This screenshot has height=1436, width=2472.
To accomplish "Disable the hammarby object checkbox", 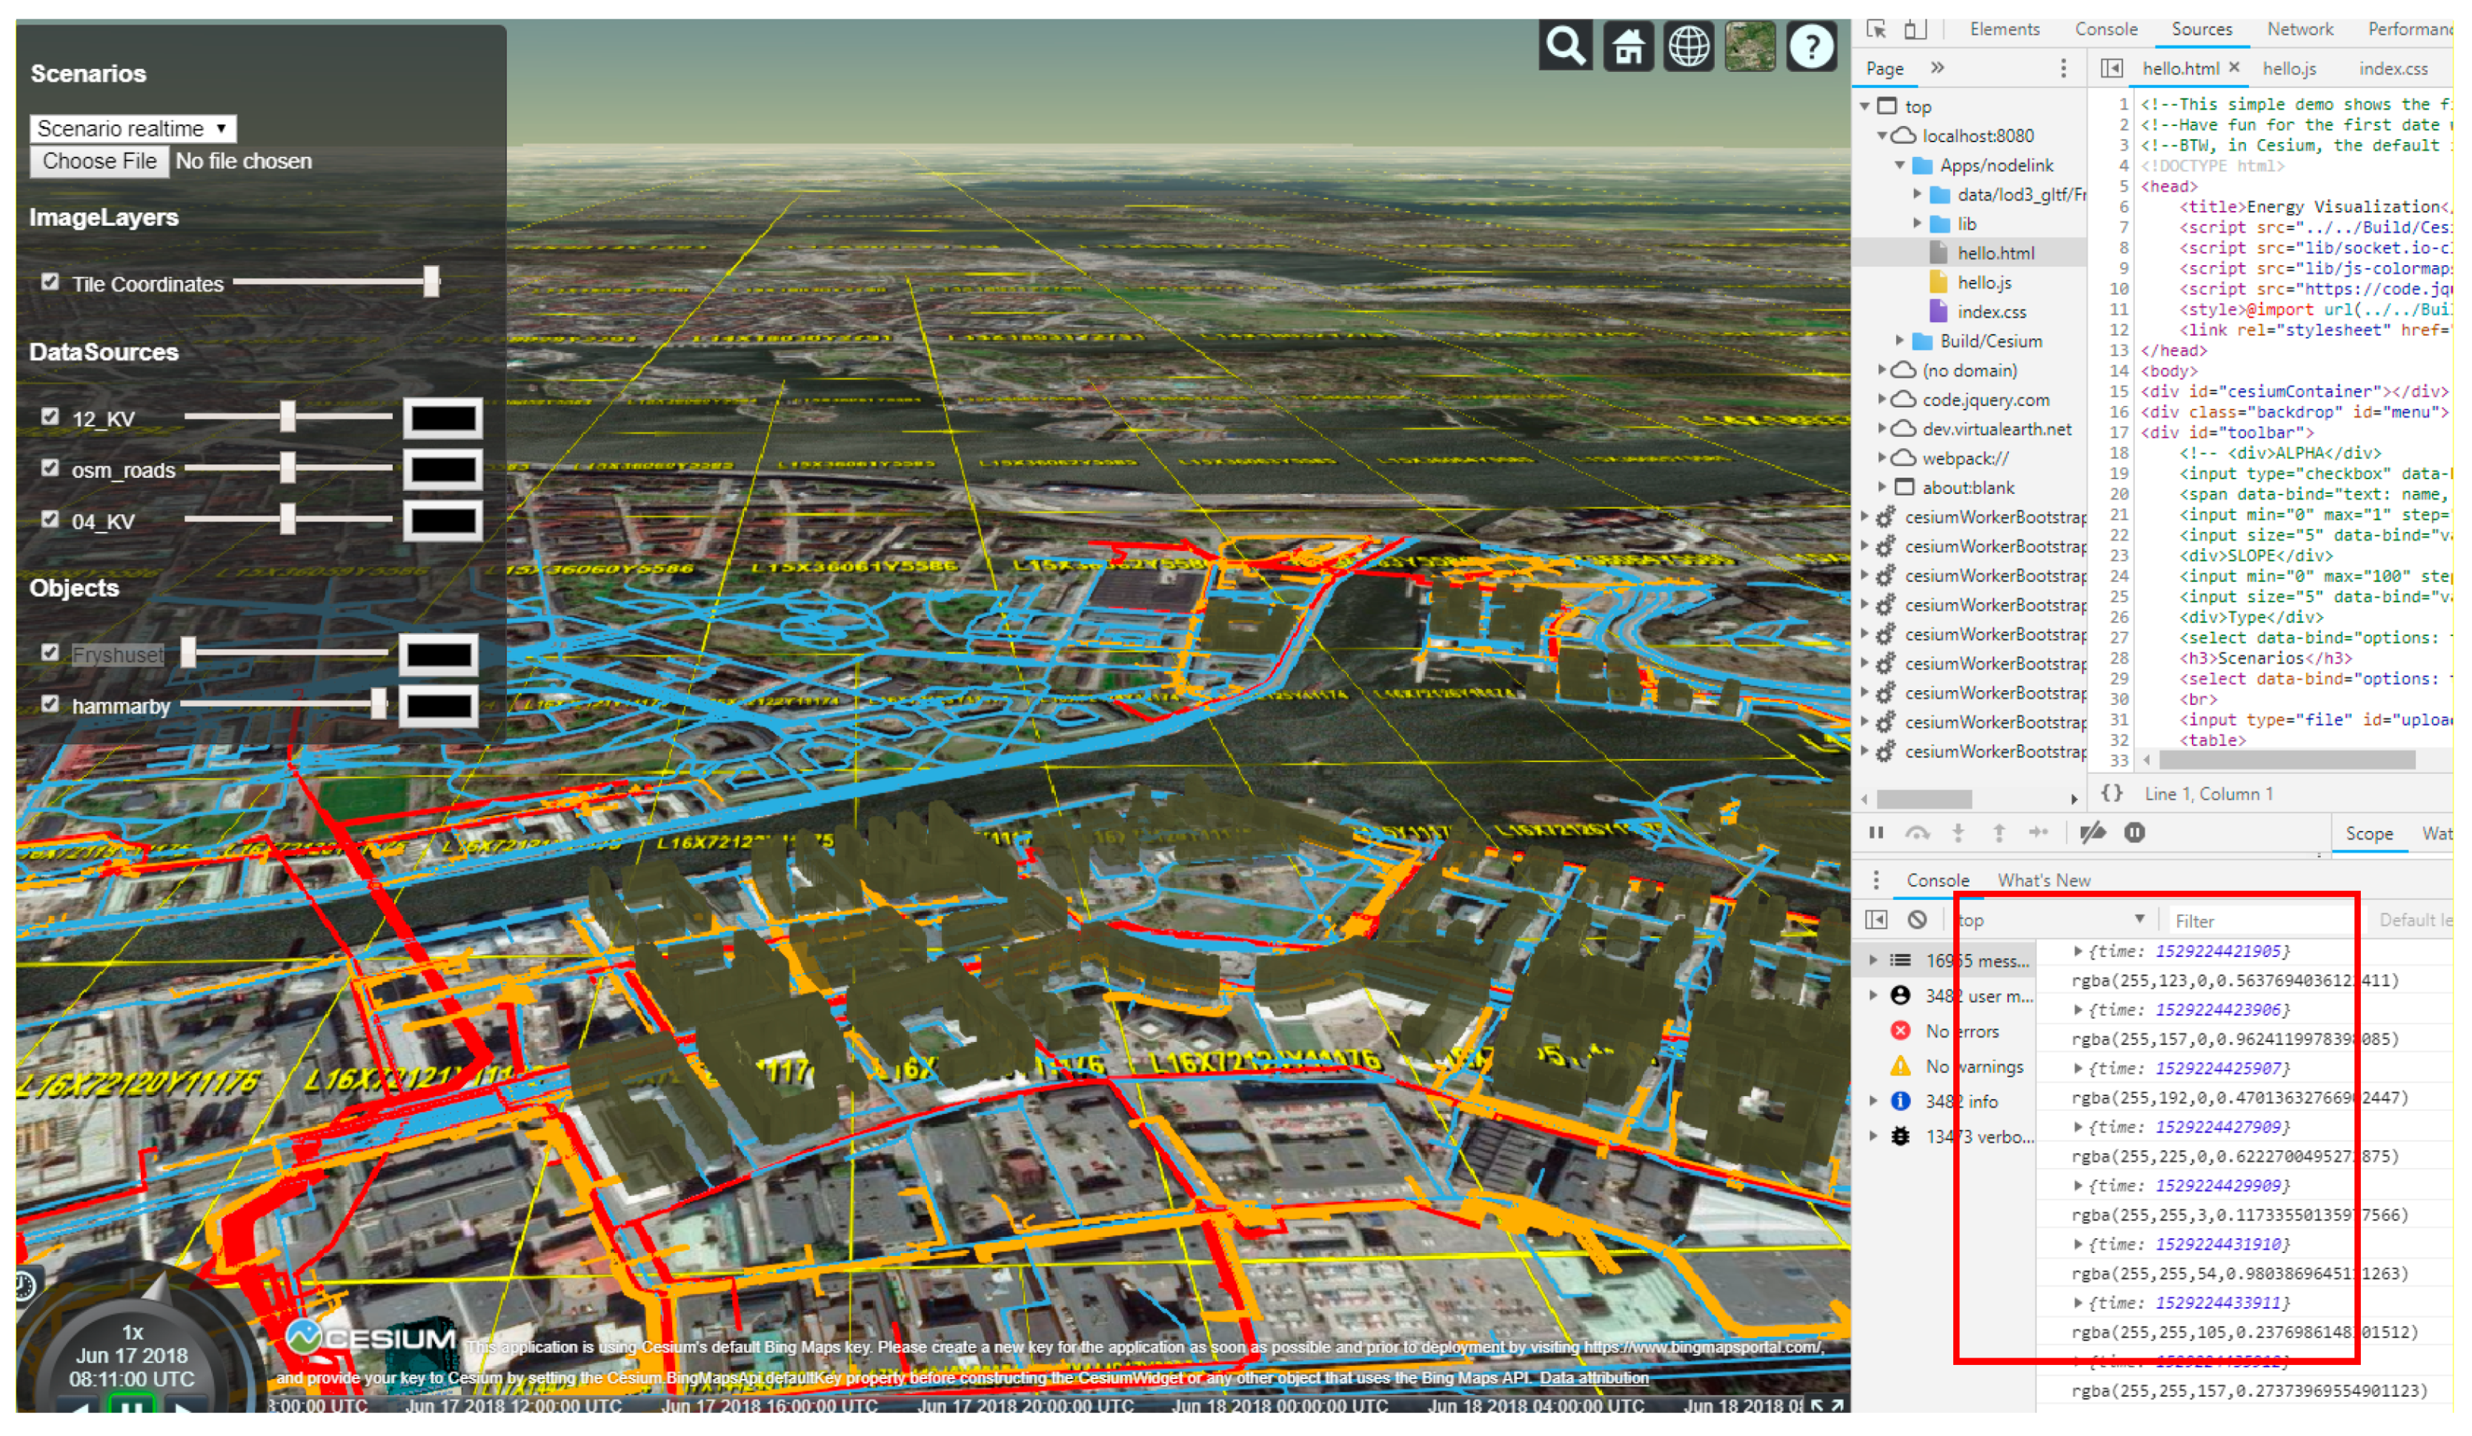I will [x=50, y=704].
